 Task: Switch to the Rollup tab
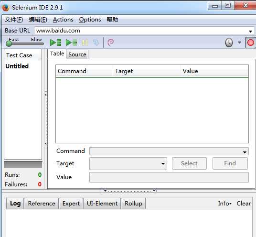tap(133, 204)
